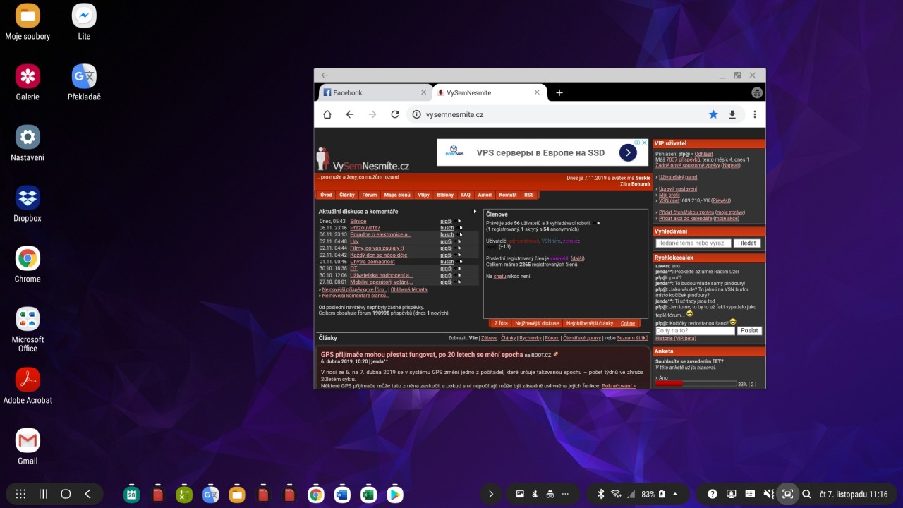Screen dimensions: 903x508
Task: Toggle mute sound icon in taskbar
Action: click(x=769, y=494)
